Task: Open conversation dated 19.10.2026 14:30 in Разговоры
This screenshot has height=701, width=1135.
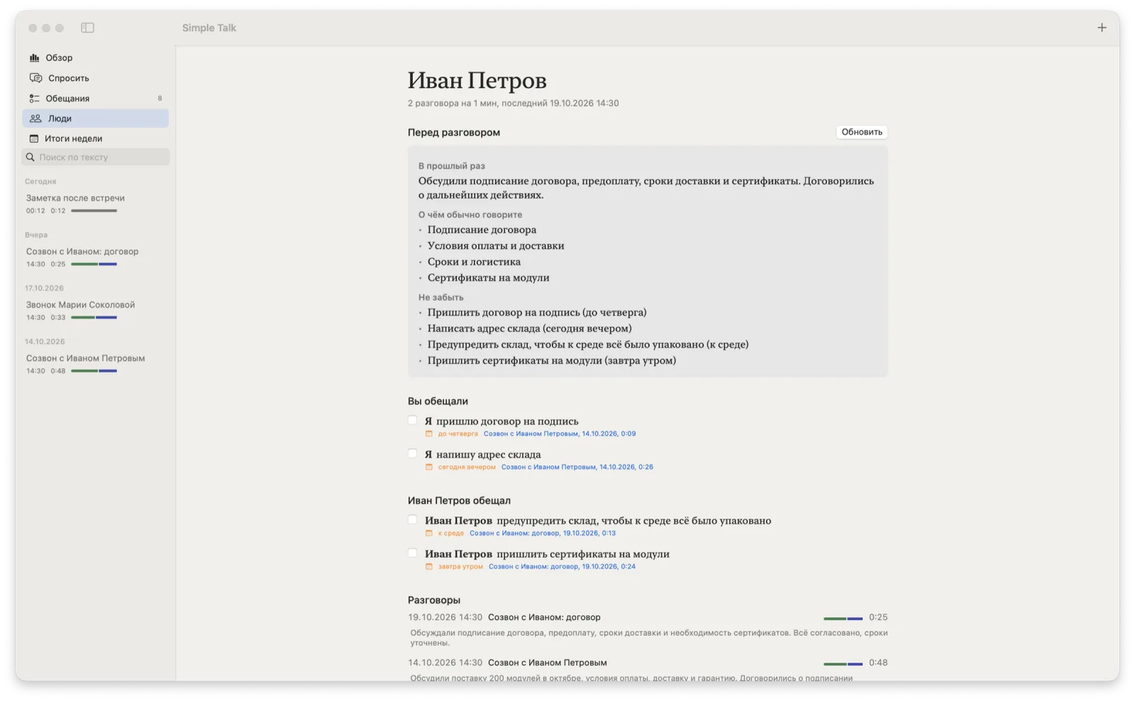Action: [648, 629]
